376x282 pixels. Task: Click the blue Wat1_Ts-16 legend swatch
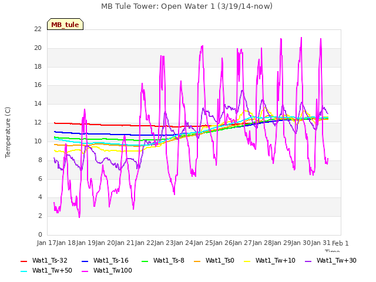85,261
